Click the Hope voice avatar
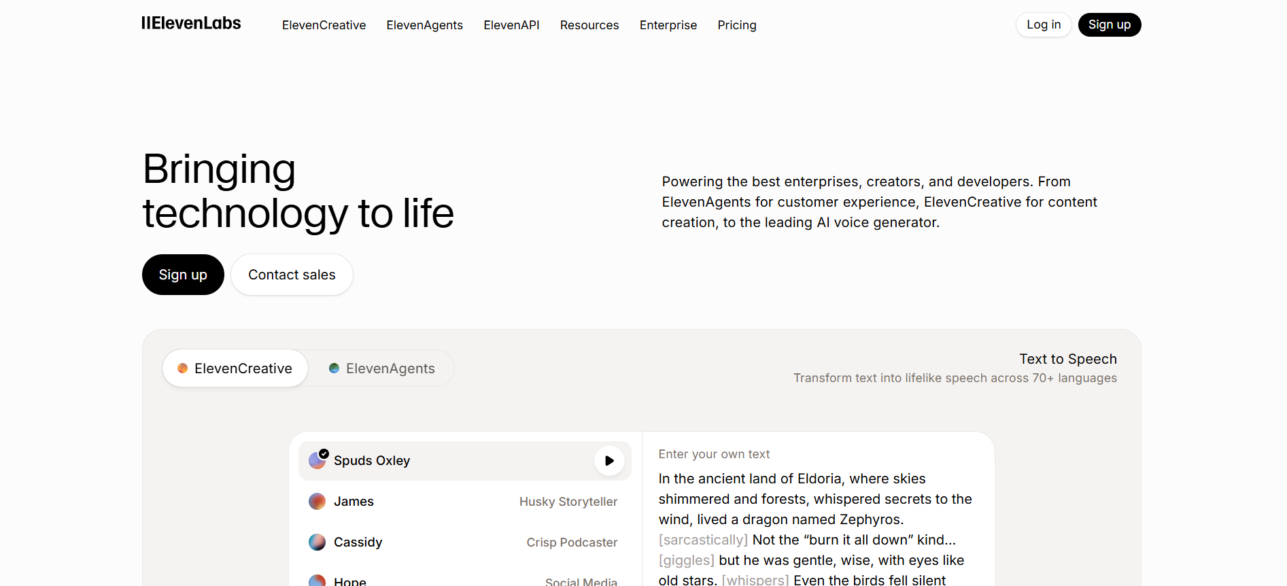This screenshot has width=1287, height=586. coord(318,581)
